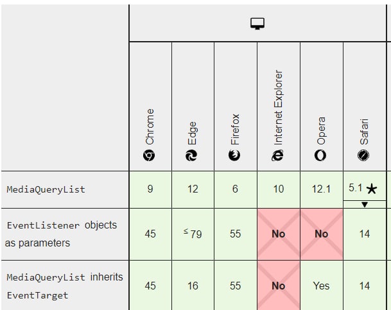
Task: Select the MediaQueryList feature row label
Action: [46, 190]
